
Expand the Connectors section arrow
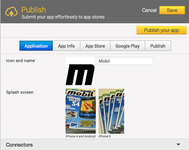pyautogui.click(x=178, y=144)
